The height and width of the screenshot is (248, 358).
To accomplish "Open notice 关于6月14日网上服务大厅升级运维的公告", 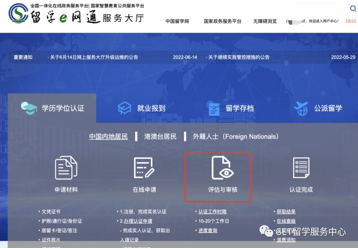I will pyautogui.click(x=94, y=57).
